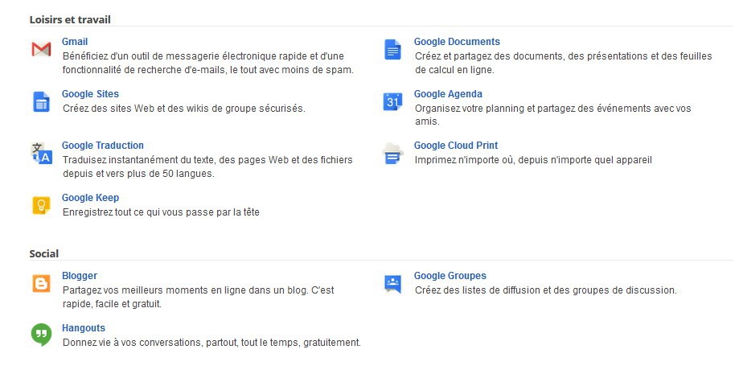Open the Google Sites link

pyautogui.click(x=90, y=94)
